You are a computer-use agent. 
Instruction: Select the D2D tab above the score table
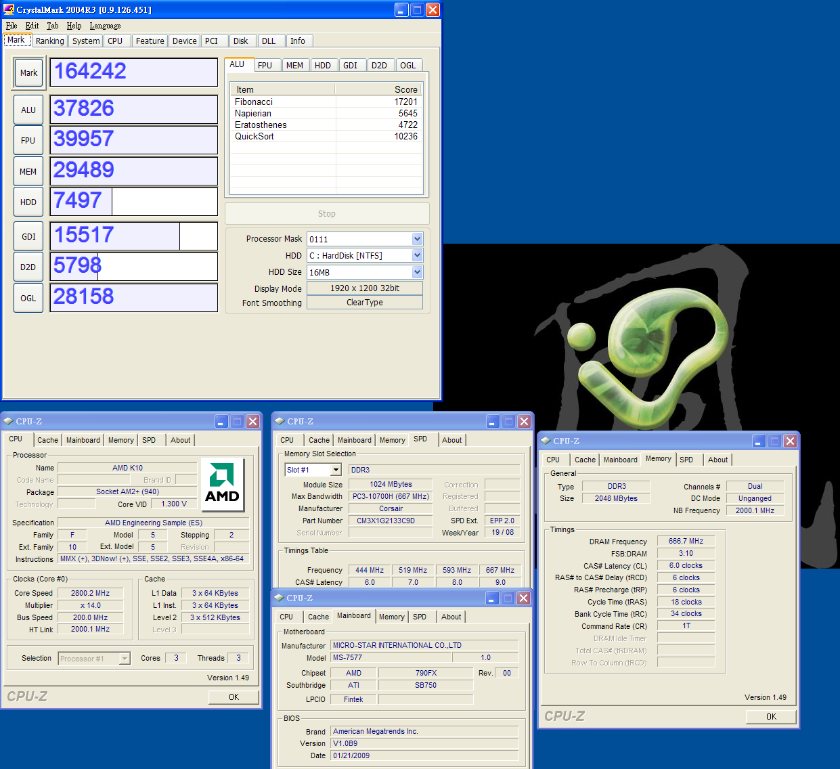point(379,66)
